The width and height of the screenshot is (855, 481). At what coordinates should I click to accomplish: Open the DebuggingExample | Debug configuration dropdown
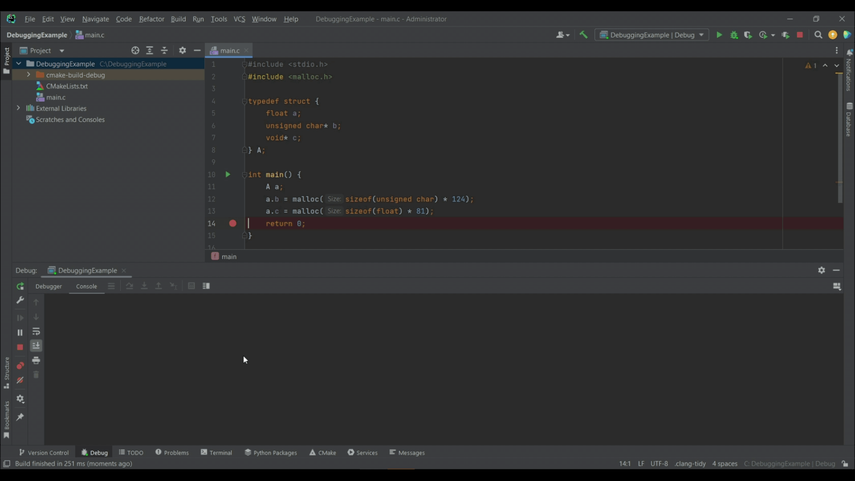pos(652,35)
